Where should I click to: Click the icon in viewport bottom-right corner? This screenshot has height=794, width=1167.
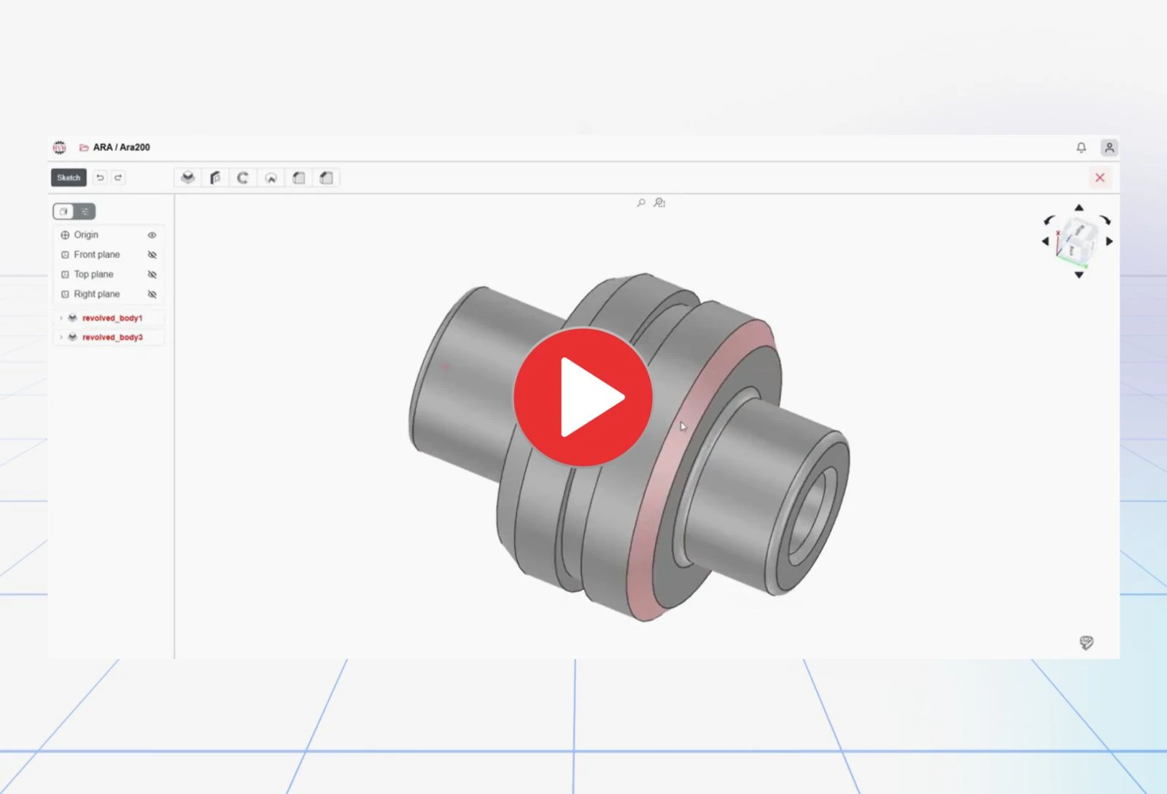pyautogui.click(x=1086, y=642)
